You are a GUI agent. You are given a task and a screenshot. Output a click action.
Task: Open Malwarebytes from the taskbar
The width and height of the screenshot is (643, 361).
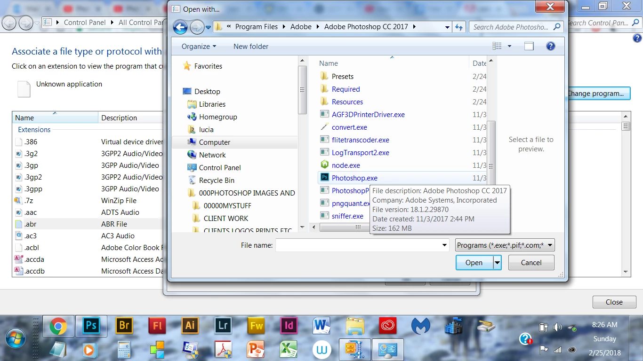point(421,325)
